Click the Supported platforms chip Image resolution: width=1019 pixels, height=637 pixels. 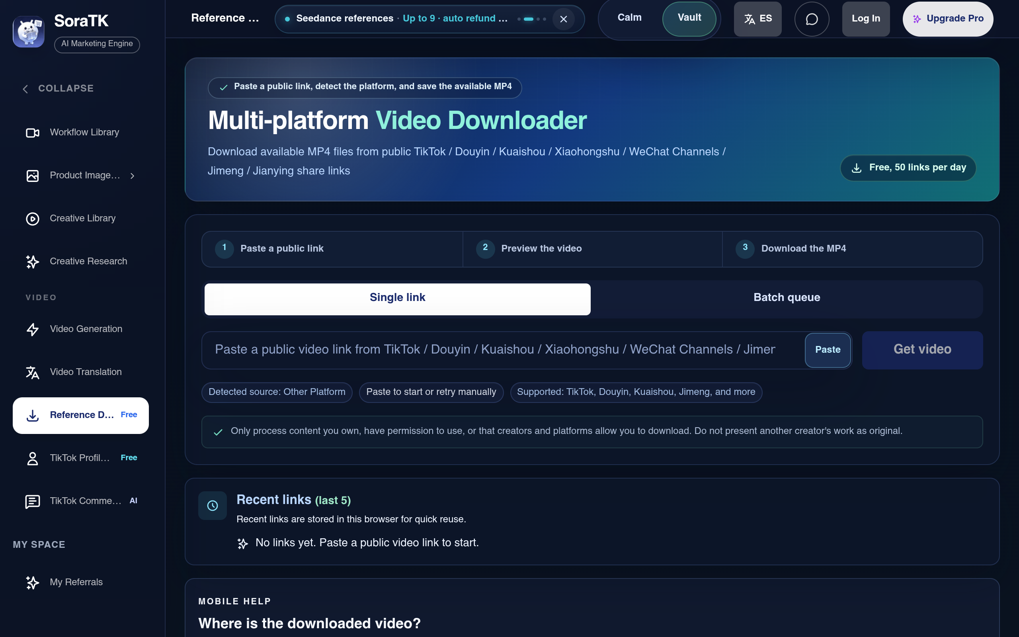click(636, 392)
